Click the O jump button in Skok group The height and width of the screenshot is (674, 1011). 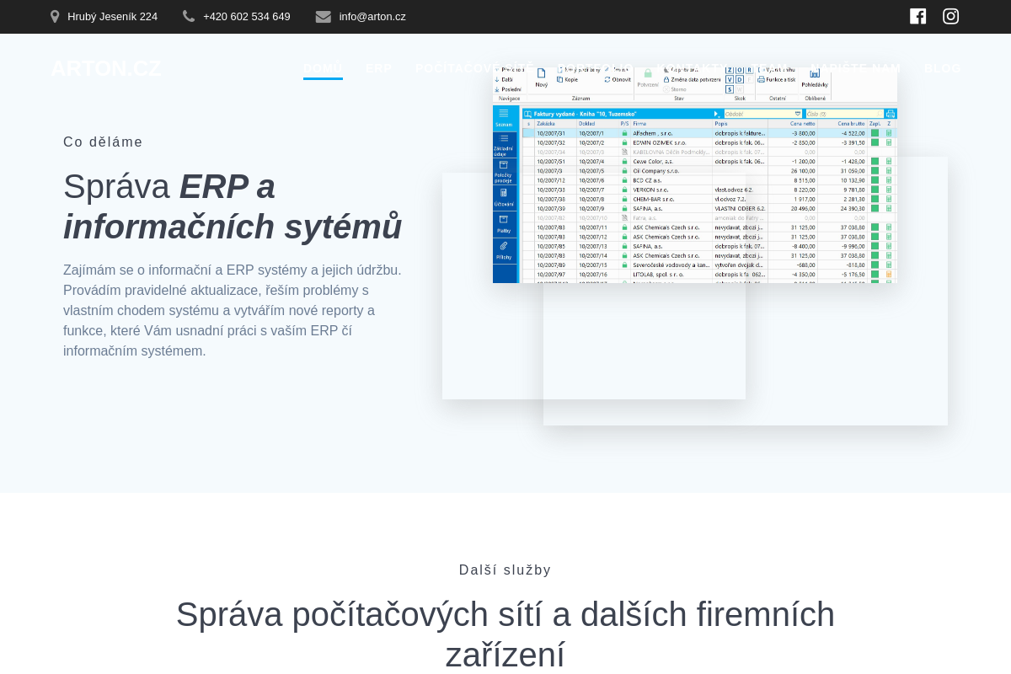click(x=740, y=70)
